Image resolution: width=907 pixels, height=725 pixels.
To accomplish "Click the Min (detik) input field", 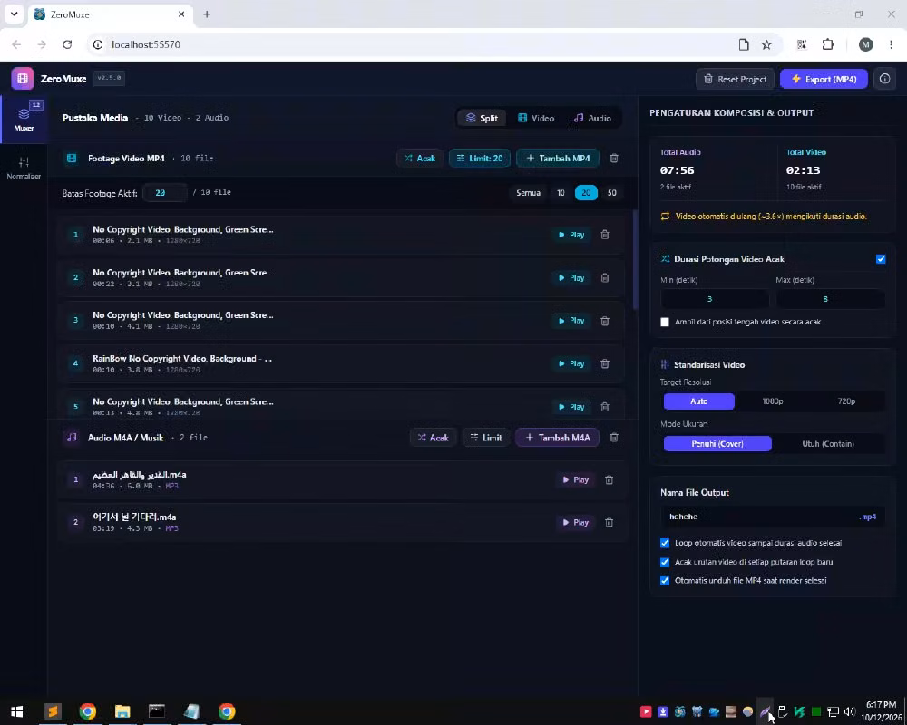I will pyautogui.click(x=715, y=299).
